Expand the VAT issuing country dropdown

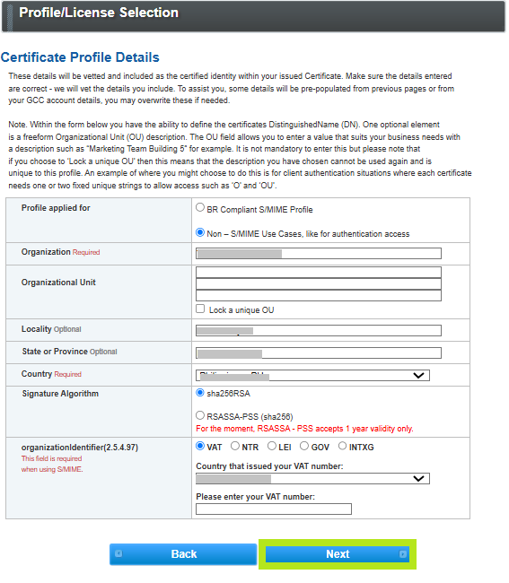[312, 479]
